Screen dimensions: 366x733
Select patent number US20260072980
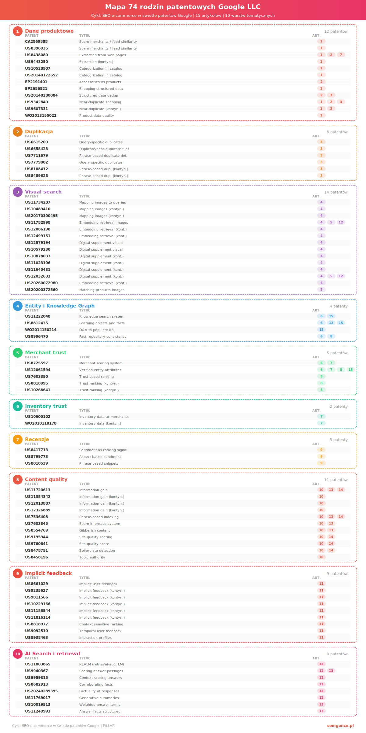[x=41, y=283]
